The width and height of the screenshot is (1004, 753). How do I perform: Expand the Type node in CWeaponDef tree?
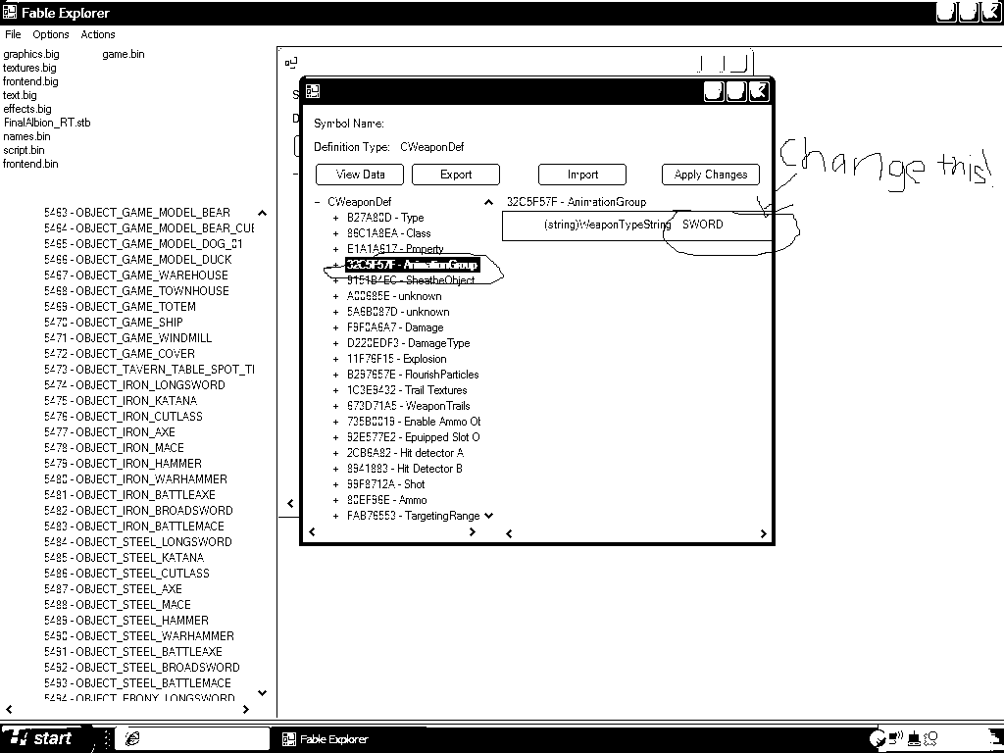pos(336,218)
